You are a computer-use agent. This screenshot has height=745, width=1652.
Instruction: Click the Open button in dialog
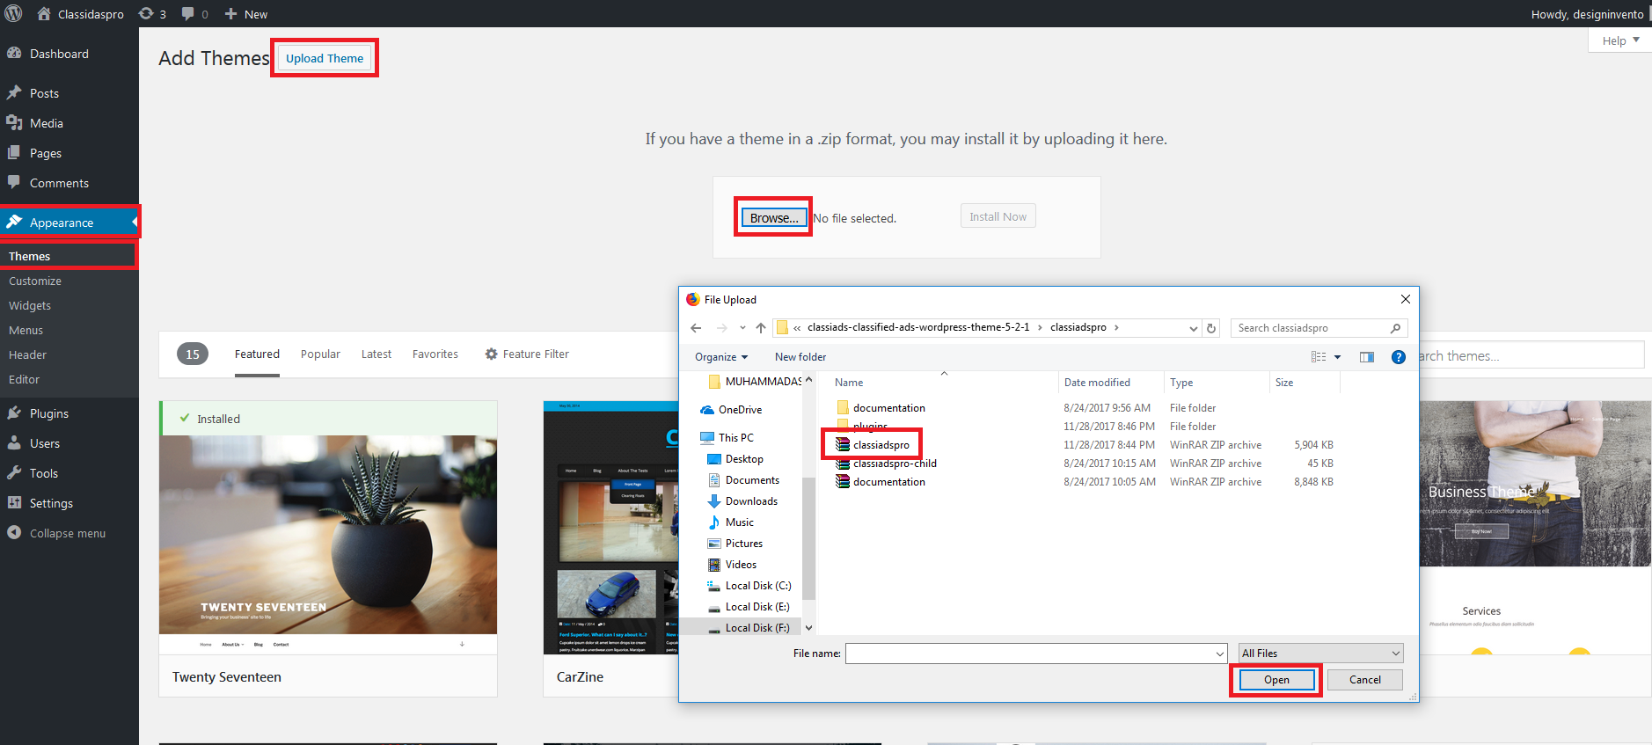1276,680
